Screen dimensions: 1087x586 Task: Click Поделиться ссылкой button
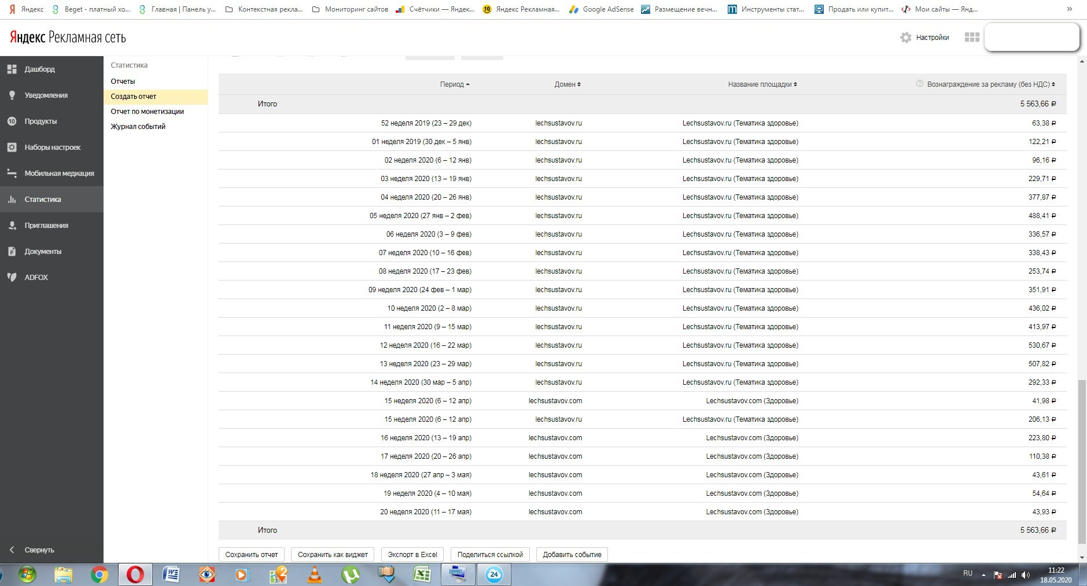[490, 555]
